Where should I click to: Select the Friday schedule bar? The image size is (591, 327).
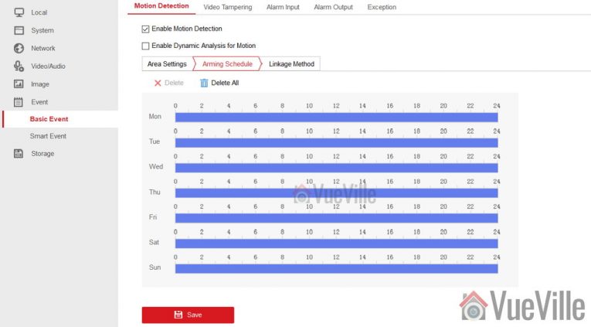pos(336,218)
